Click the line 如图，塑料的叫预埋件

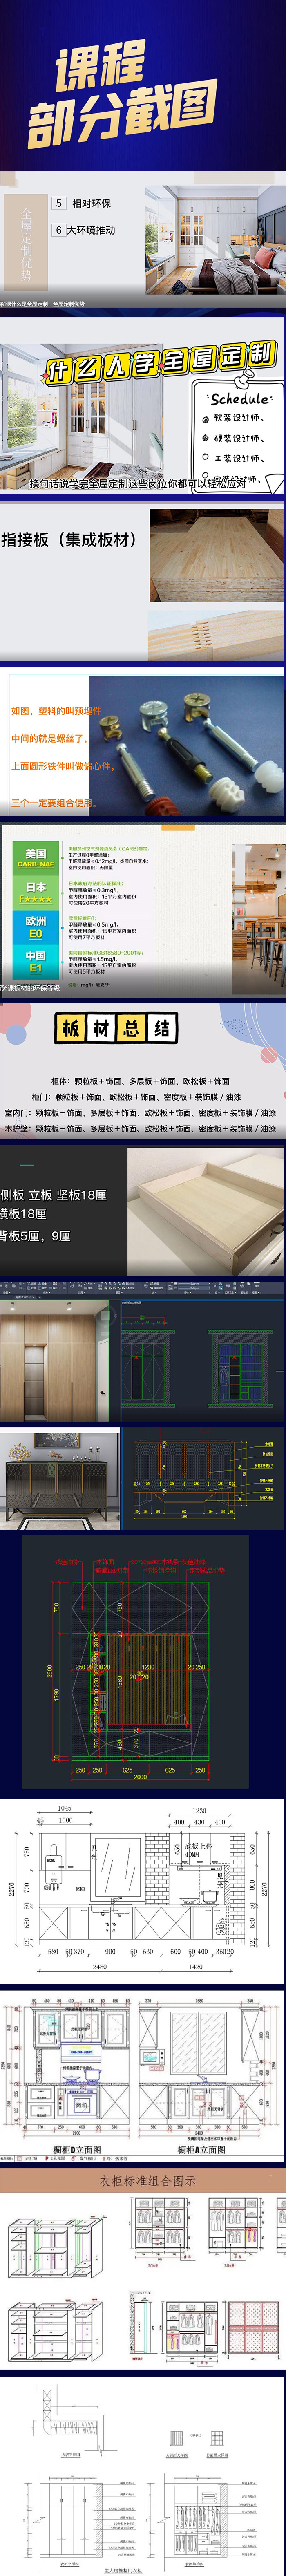click(x=56, y=711)
